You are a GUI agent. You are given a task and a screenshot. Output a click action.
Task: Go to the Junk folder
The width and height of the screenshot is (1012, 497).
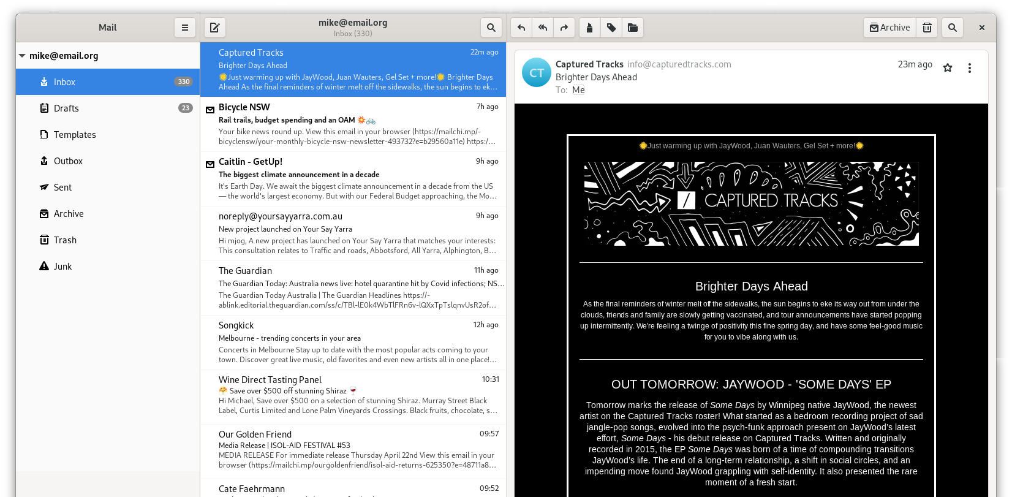[x=62, y=267]
